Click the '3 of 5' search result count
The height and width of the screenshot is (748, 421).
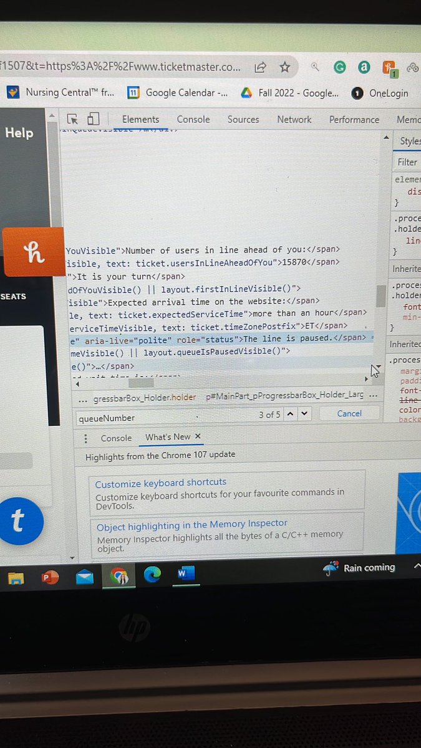pyautogui.click(x=269, y=415)
